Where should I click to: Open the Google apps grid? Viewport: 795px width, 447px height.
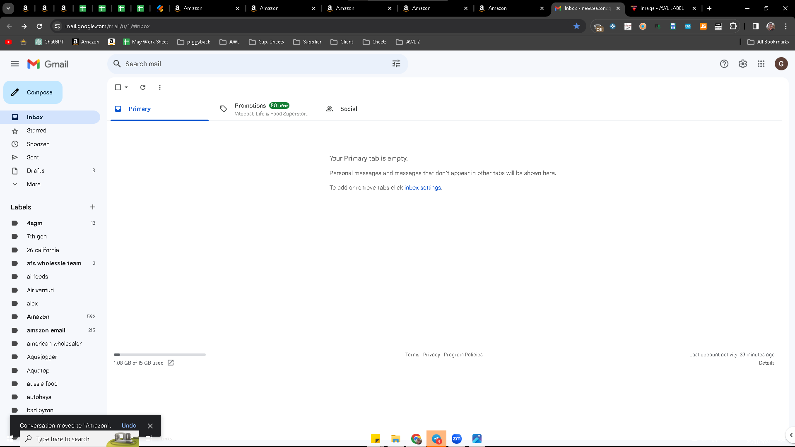[x=761, y=64]
